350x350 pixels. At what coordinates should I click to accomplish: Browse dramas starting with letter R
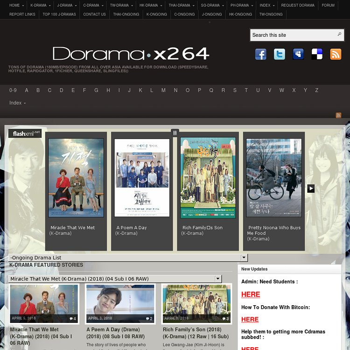click(223, 90)
